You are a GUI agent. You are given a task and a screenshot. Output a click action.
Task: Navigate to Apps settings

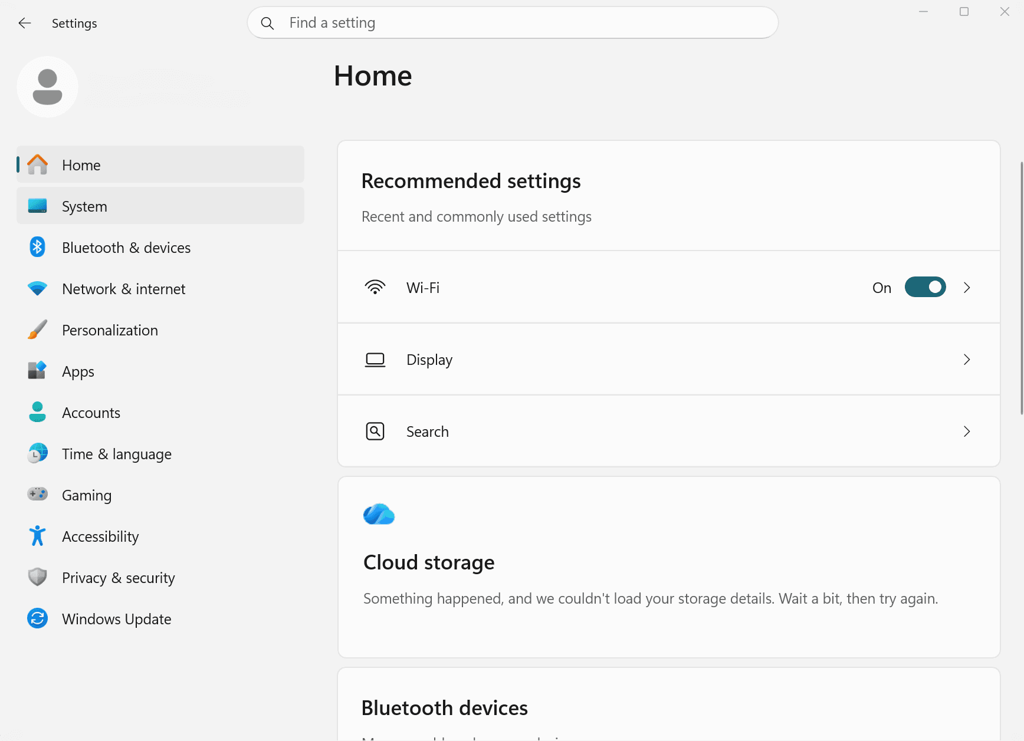(x=160, y=371)
